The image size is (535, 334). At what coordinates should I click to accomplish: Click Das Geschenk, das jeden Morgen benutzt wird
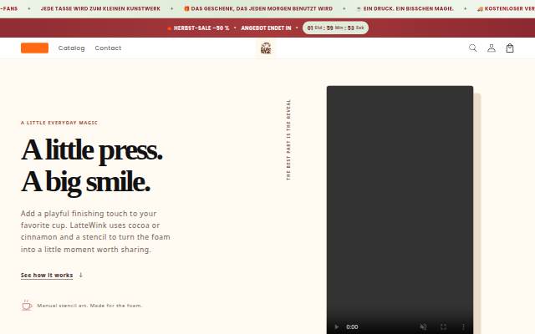pyautogui.click(x=262, y=8)
